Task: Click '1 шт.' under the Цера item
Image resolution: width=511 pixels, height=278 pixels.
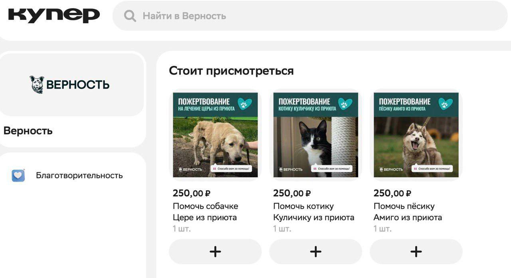Action: click(x=182, y=229)
